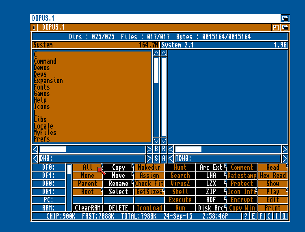Click the Run button
This screenshot has width=305, height=232.
click(180, 208)
